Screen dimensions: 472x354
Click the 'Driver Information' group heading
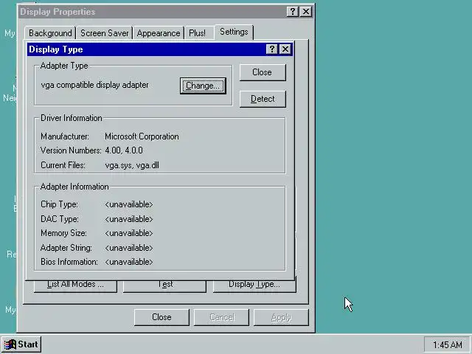tap(72, 118)
